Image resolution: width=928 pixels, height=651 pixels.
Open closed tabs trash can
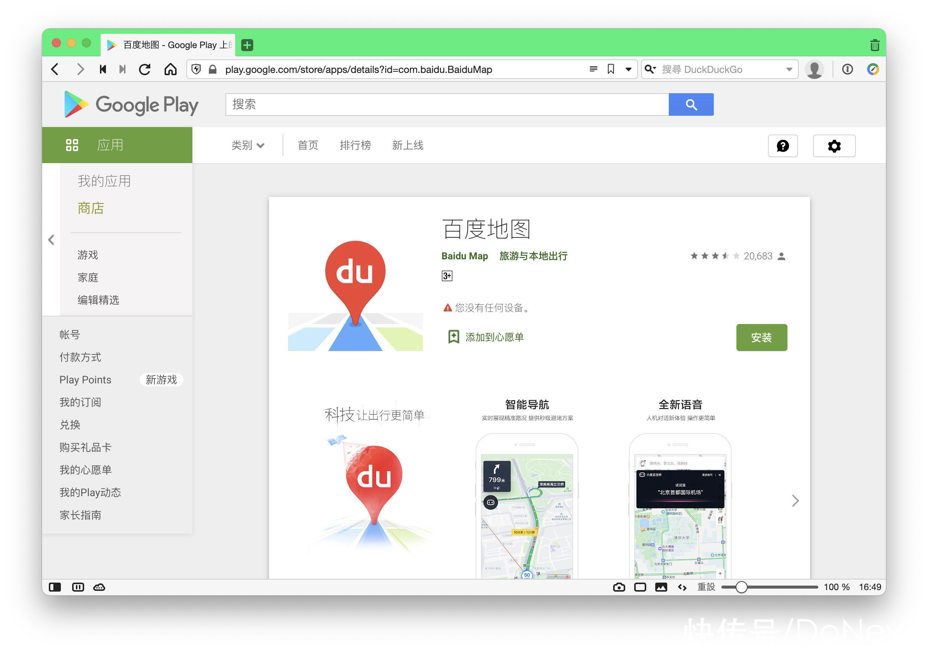(x=875, y=45)
